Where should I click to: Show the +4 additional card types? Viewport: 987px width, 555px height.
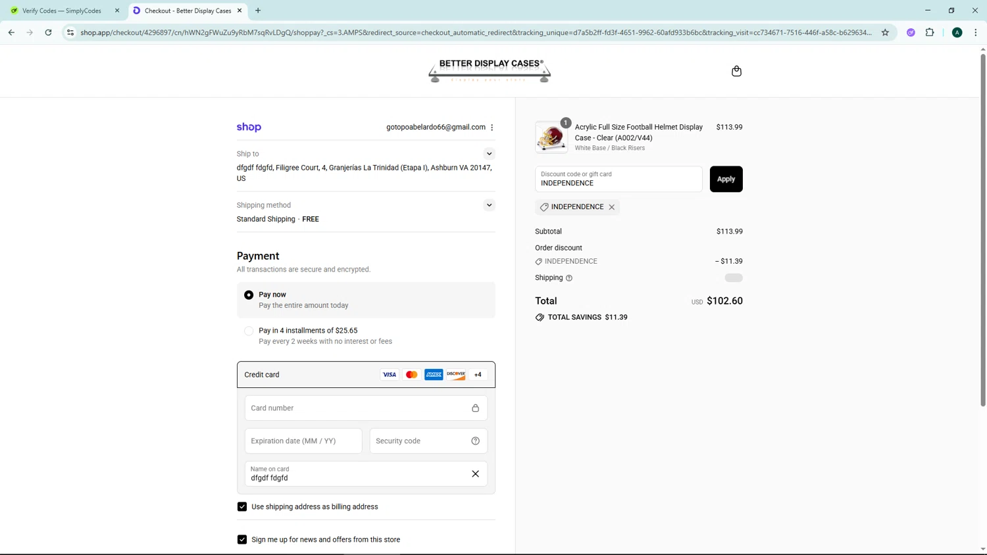[478, 375]
